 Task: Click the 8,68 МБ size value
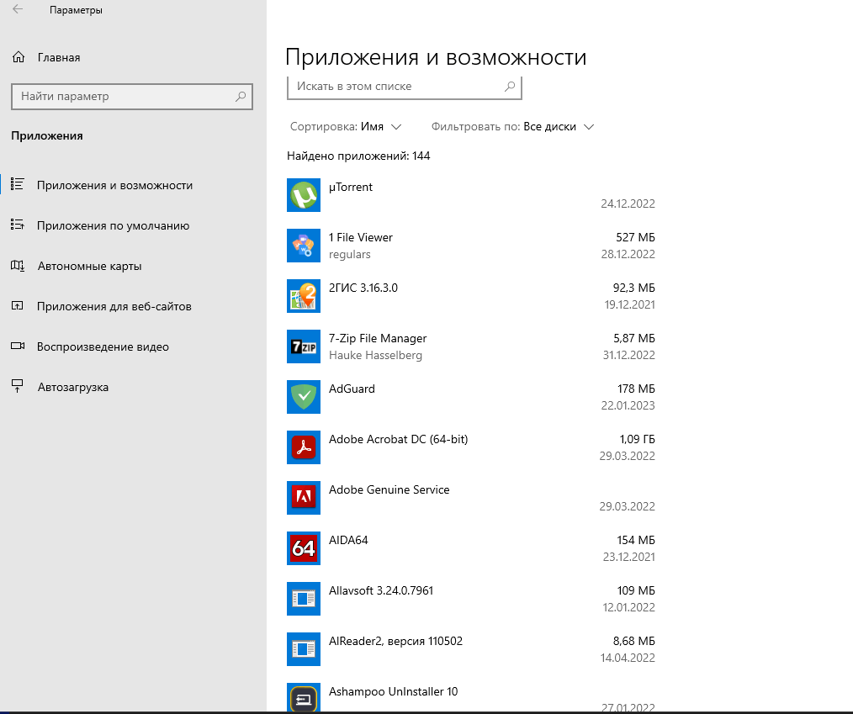[633, 641]
